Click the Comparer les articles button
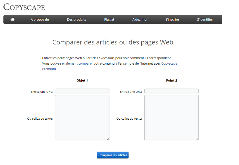Image resolution: width=239 pixels, height=165 pixels. (113, 155)
